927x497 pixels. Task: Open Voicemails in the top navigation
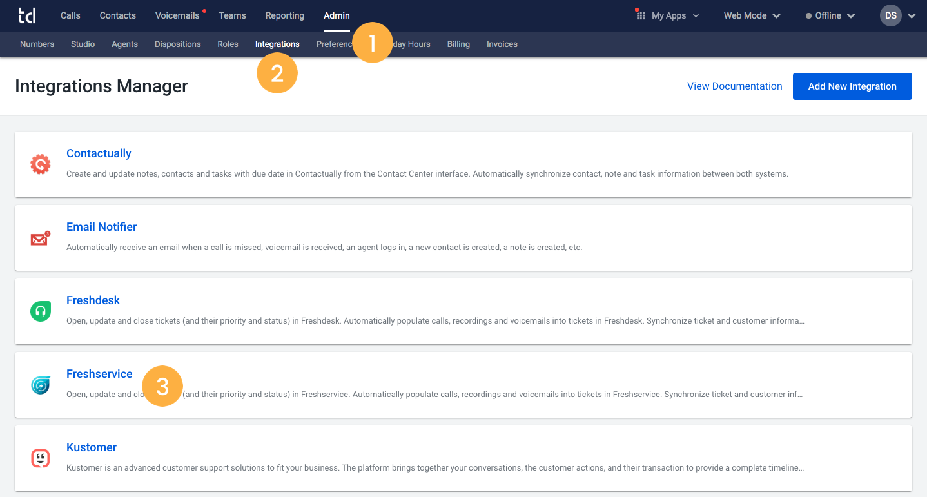[177, 15]
